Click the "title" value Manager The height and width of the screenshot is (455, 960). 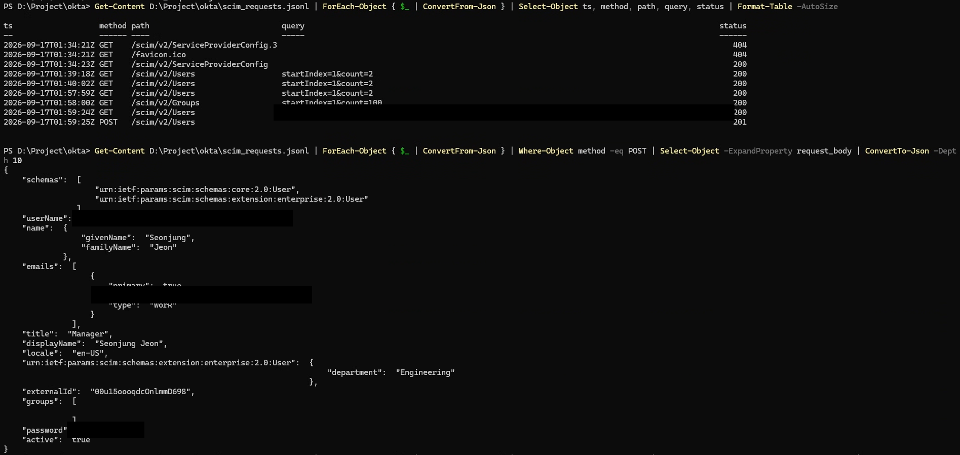[x=90, y=334]
